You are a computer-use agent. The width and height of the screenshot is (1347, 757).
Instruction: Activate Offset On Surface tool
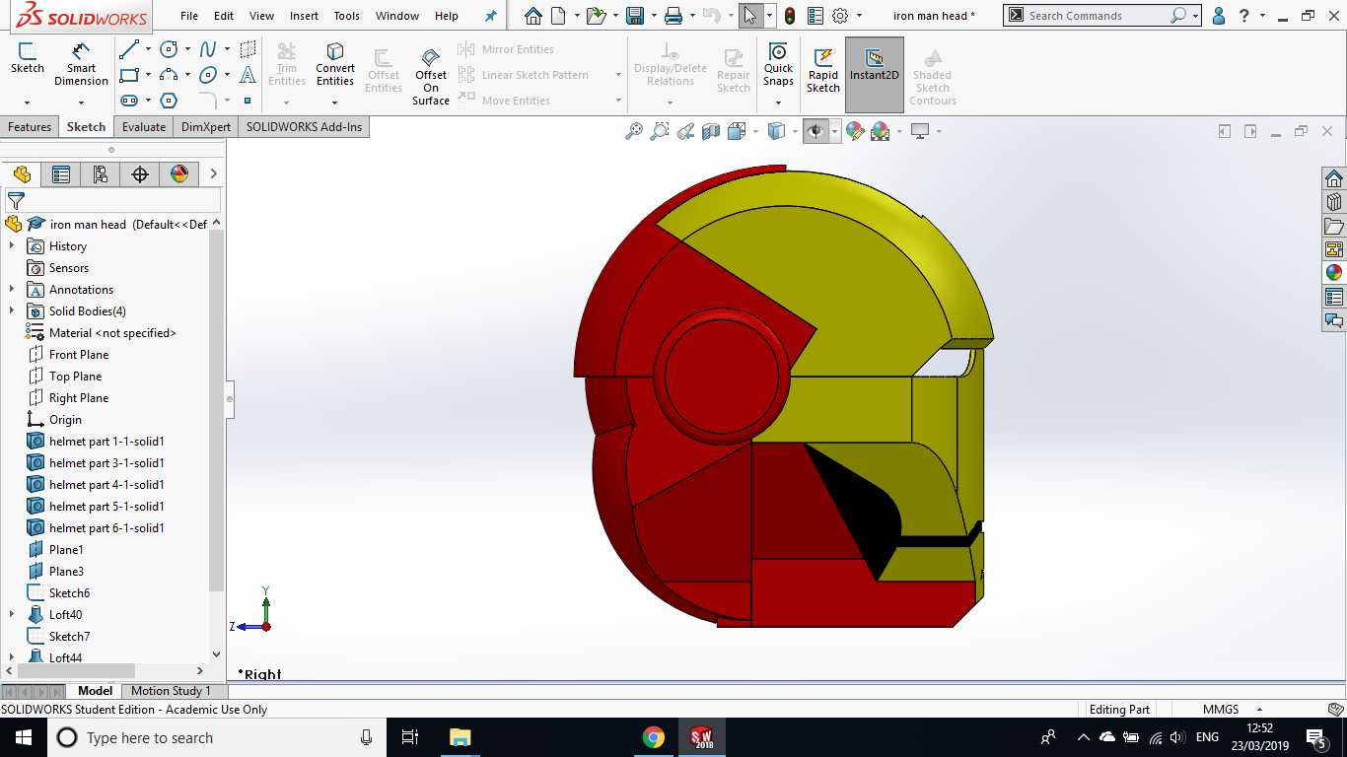[431, 76]
